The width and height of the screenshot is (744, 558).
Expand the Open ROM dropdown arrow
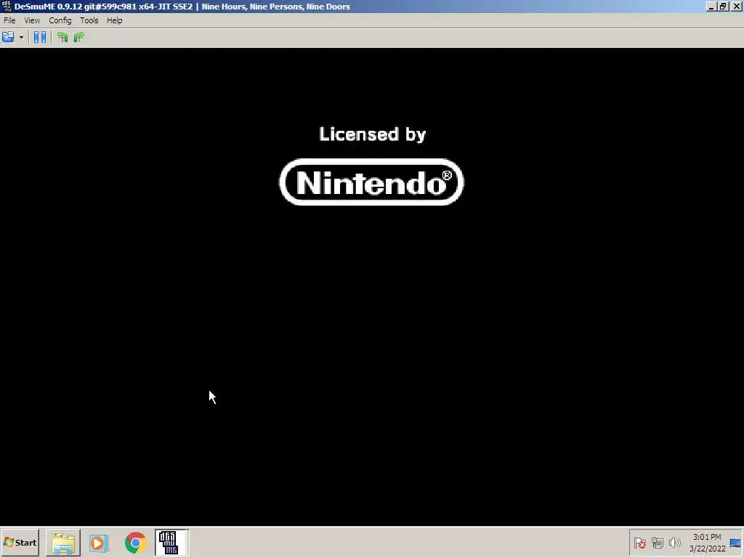(21, 37)
